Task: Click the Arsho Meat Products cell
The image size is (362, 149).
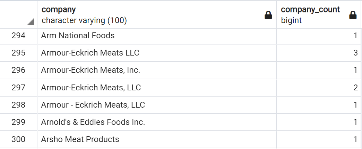Action: [156, 139]
